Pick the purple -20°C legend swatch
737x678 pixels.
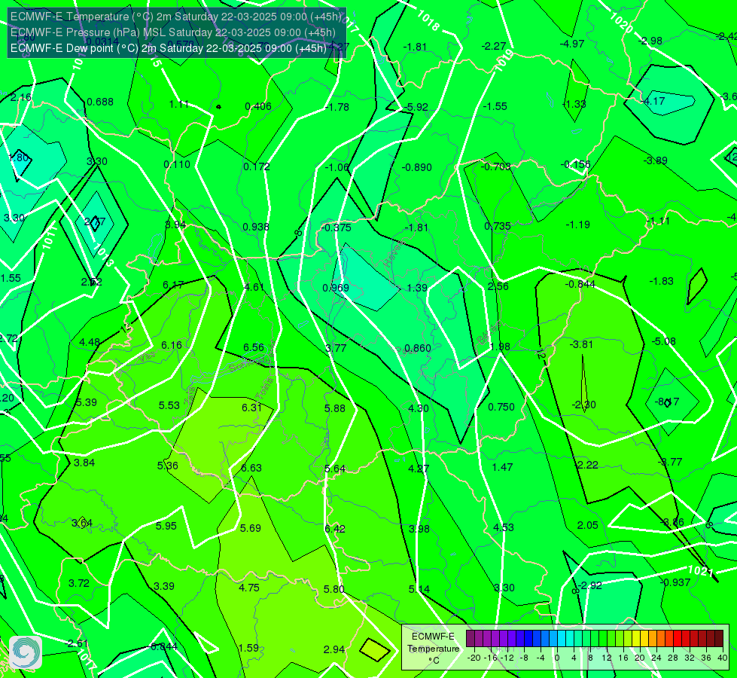point(471,639)
